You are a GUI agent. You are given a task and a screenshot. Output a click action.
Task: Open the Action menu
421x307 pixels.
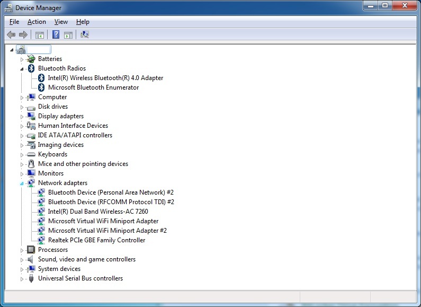(x=37, y=22)
